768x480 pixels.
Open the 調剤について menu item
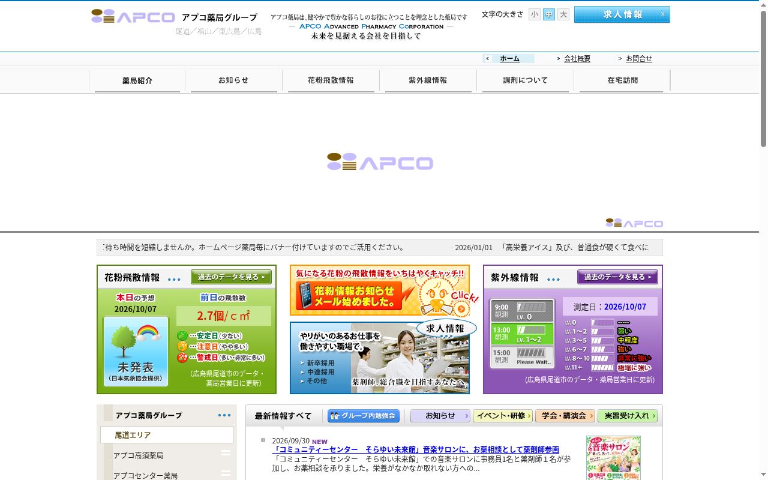tap(525, 80)
